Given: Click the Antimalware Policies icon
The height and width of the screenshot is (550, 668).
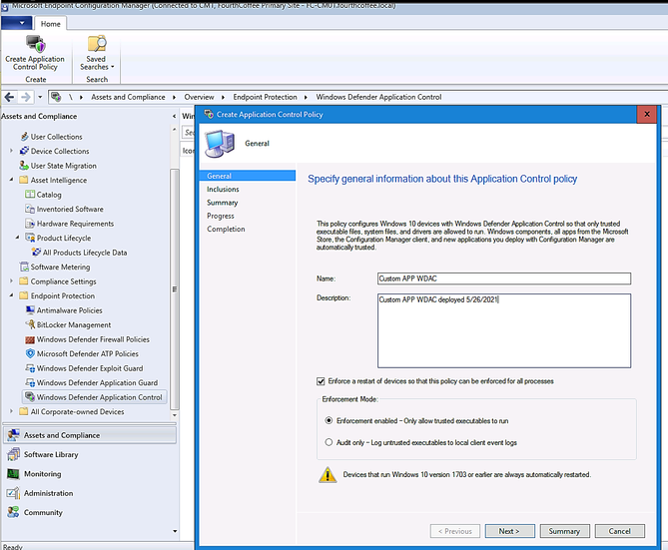Looking at the screenshot, I should tap(30, 310).
